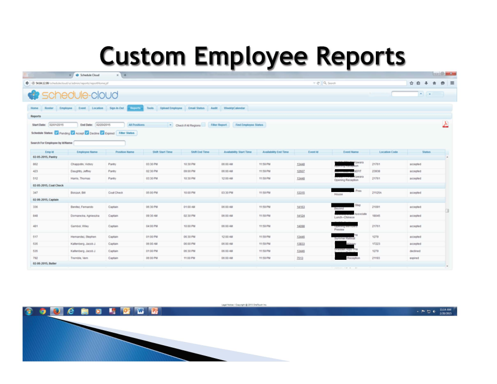Screen dimensions: 497x384
Task: Click the browser Home icon
Action: coord(434,83)
